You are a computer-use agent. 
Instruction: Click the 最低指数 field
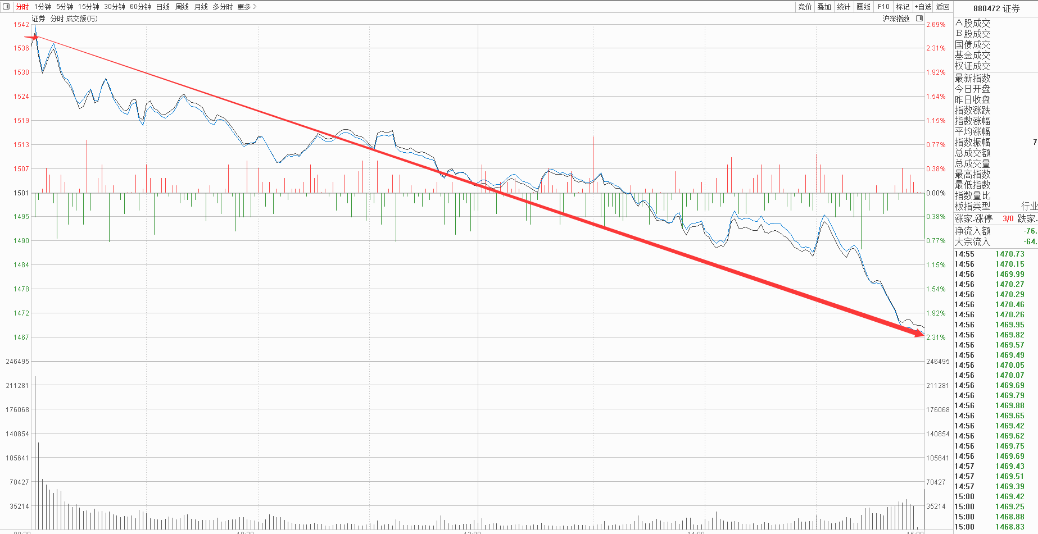pyautogui.click(x=972, y=185)
